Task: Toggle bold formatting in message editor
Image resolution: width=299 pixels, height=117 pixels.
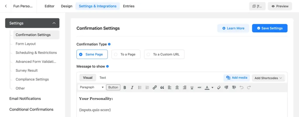Action: pyautogui.click(x=125, y=87)
